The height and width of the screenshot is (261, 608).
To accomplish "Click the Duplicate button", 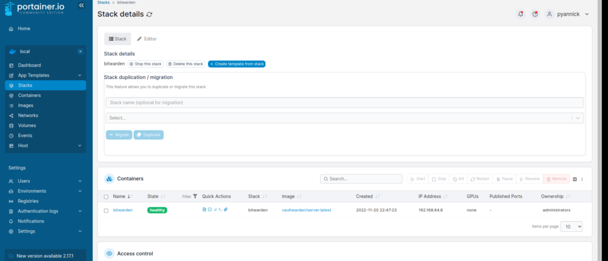I will pyautogui.click(x=148, y=135).
